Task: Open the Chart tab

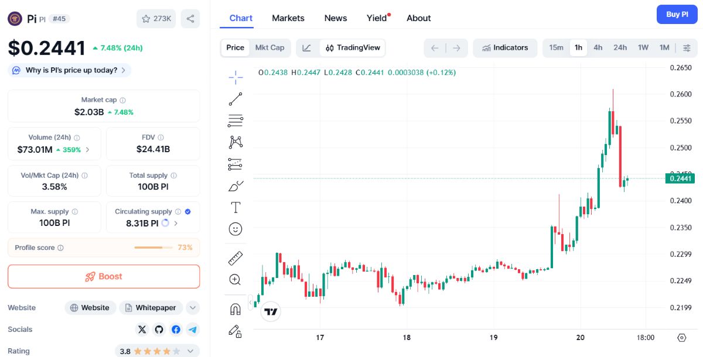Action: (241, 18)
